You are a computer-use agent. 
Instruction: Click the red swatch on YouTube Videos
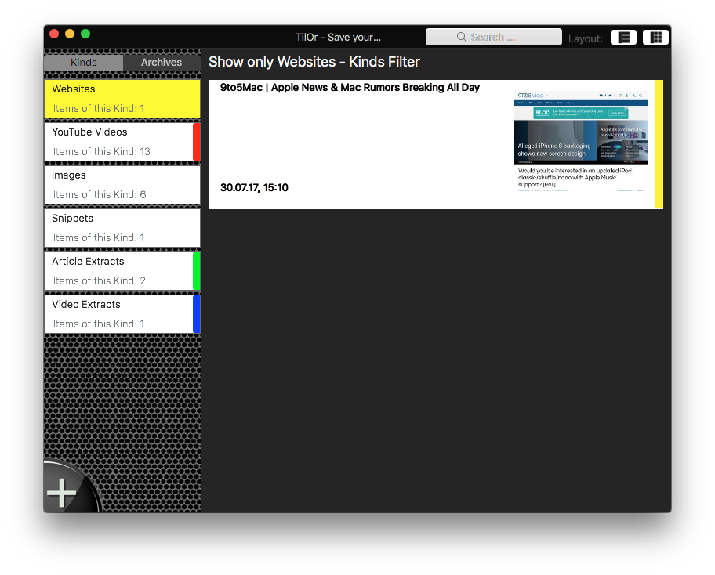pos(197,142)
